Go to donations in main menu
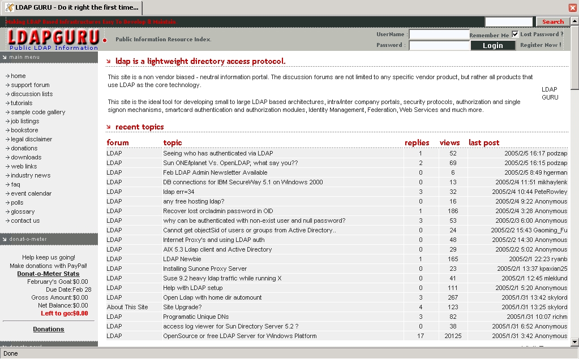 click(24, 148)
